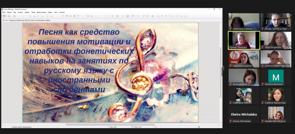Open the Callout shapes speech bubble tool
This screenshot has height=134, width=295.
click(133, 16)
